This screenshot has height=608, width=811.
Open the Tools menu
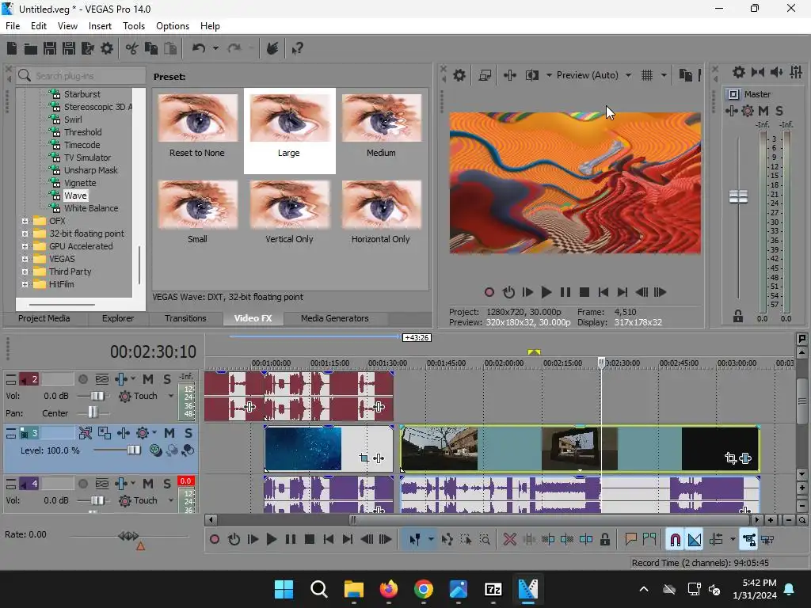(133, 26)
